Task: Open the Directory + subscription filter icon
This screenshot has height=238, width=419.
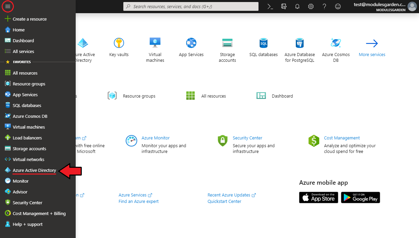Action: click(x=284, y=6)
